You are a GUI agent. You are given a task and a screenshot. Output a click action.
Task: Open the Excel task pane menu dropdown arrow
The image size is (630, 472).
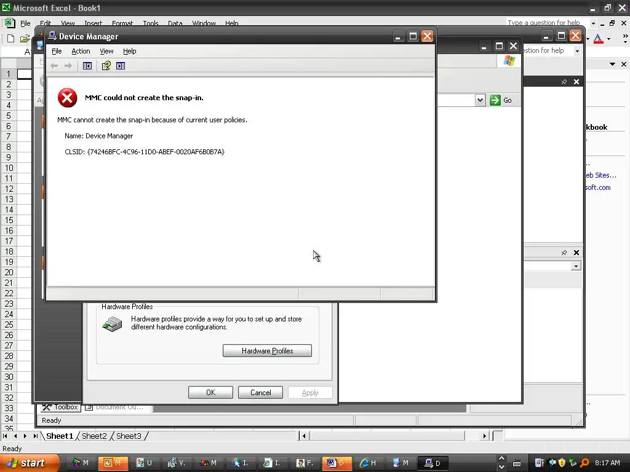(612, 64)
